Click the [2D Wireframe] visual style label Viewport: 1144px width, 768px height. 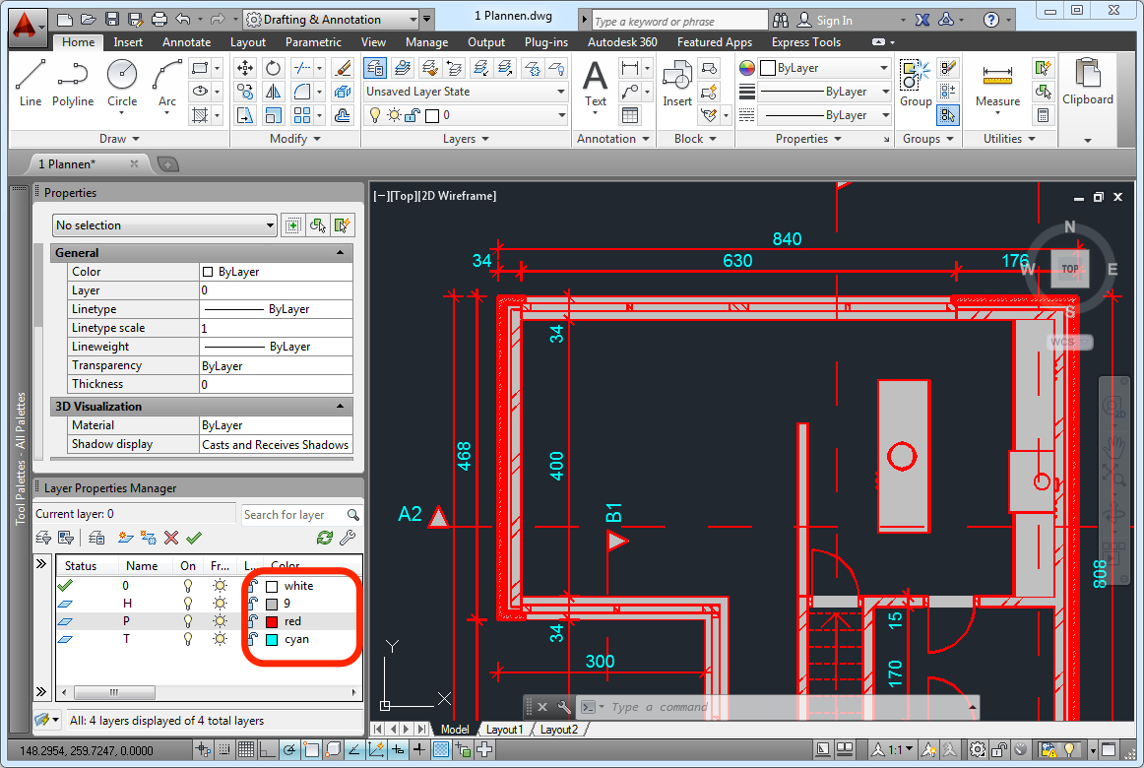click(457, 196)
